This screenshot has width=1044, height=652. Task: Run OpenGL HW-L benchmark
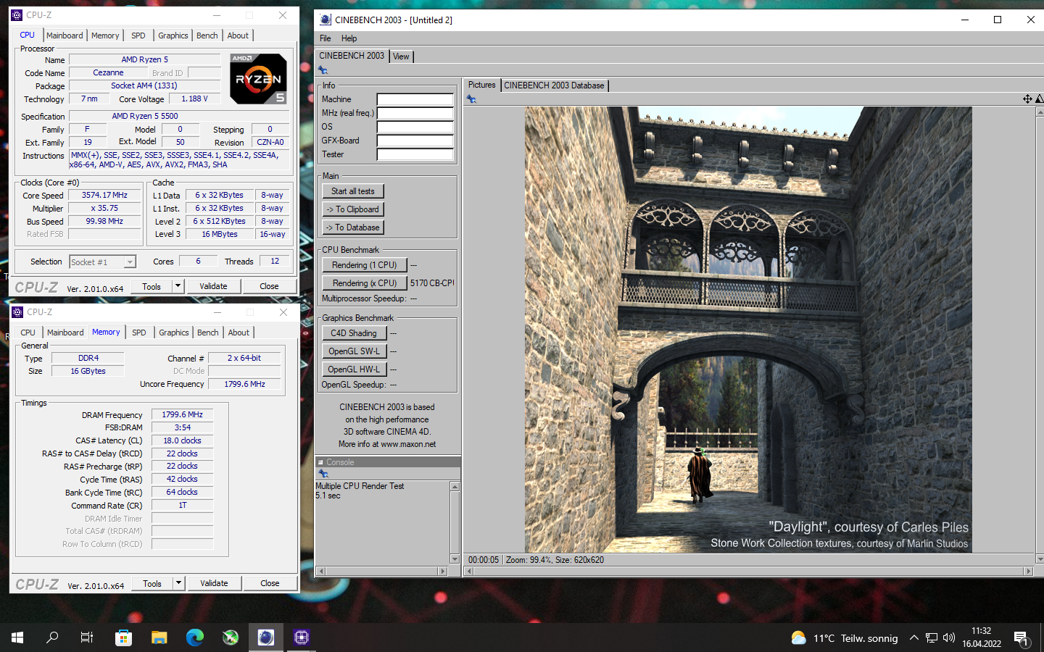tap(354, 369)
